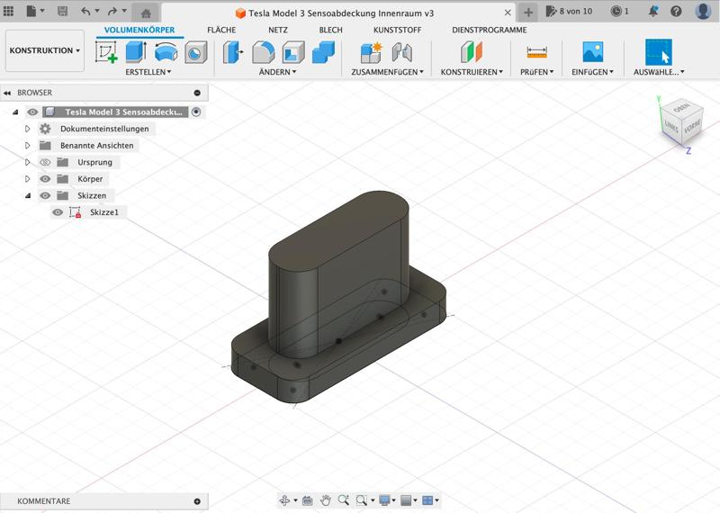Screen dimensions: 720x513
Task: Collapse the Skizzen folder
Action: (28, 195)
